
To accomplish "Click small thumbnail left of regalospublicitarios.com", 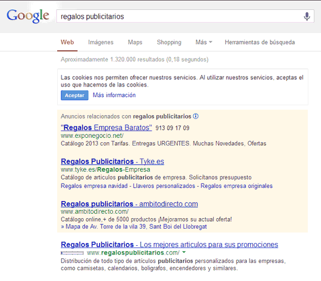I will (x=72, y=253).
